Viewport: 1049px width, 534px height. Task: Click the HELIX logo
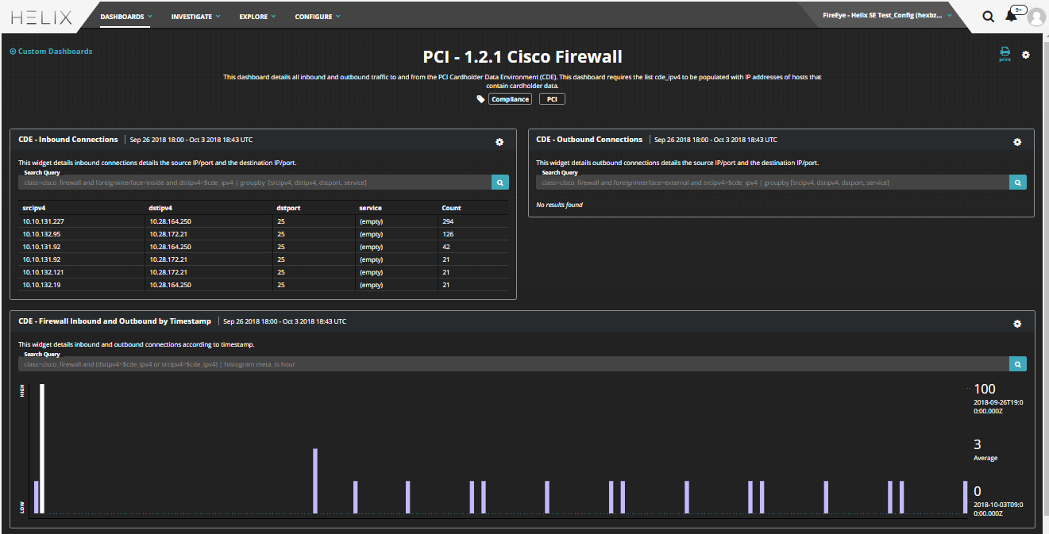pos(42,17)
